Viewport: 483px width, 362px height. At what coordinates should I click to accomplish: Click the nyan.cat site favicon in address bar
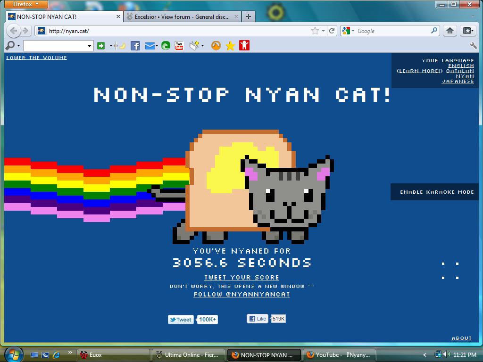(42, 31)
